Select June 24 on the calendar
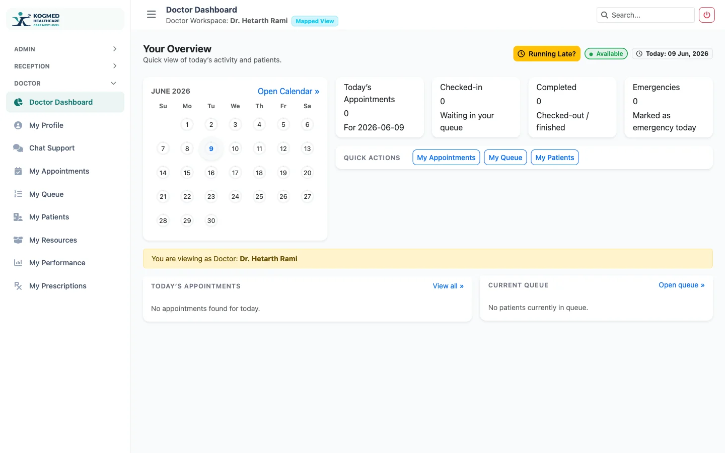The image size is (725, 453). pyautogui.click(x=235, y=196)
